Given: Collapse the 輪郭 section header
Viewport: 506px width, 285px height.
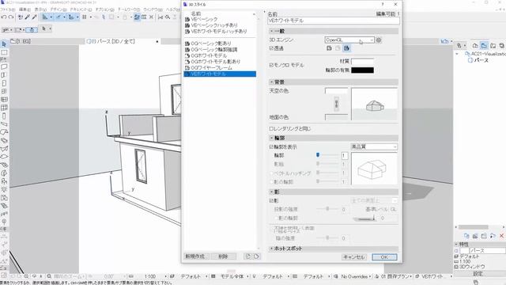Looking at the screenshot, I should (334, 138).
